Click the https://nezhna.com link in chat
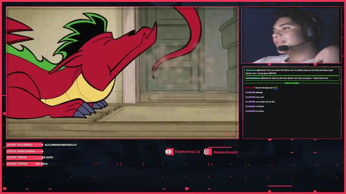Image resolution: width=346 pixels, height=194 pixels. (x=321, y=78)
